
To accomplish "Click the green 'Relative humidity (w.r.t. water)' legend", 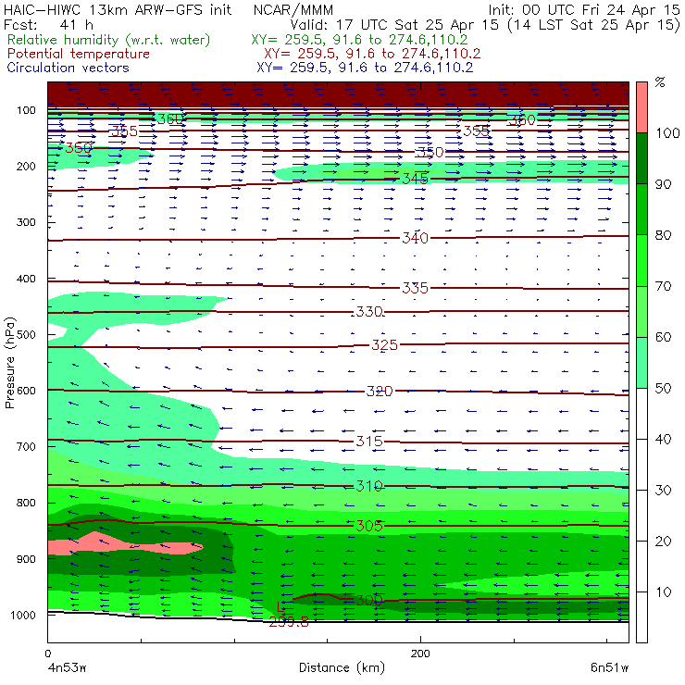I will [x=109, y=40].
